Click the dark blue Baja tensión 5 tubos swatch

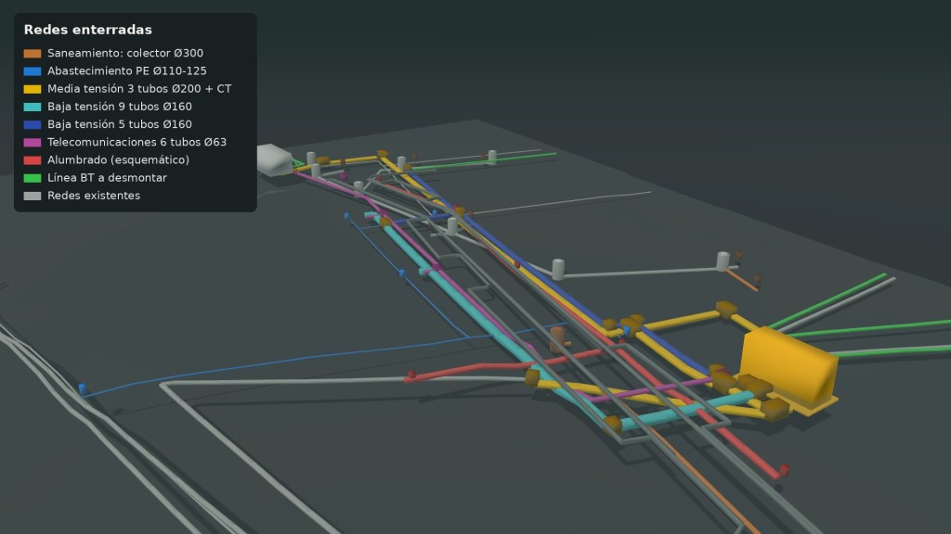pyautogui.click(x=33, y=125)
